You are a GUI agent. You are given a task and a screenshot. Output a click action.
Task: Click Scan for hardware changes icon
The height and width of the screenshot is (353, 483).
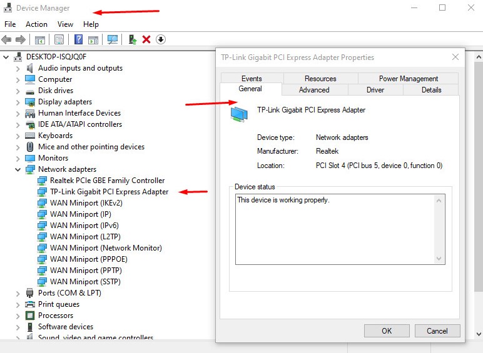(x=113, y=39)
